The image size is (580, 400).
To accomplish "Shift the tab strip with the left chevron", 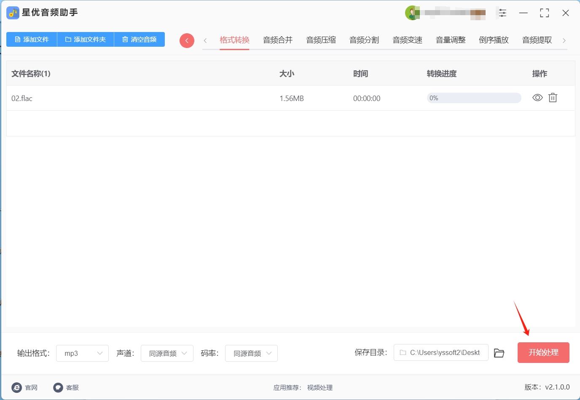I will pos(205,40).
